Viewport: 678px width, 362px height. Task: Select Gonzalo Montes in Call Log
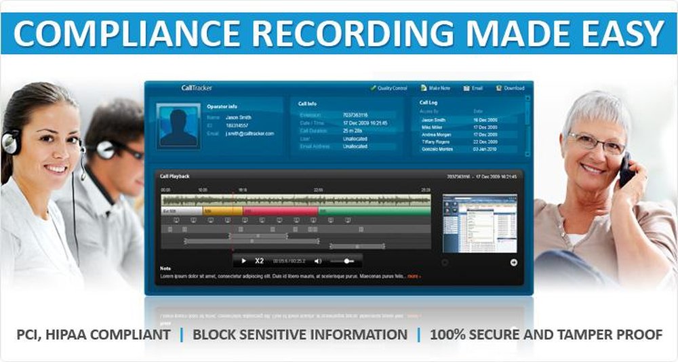point(468,148)
